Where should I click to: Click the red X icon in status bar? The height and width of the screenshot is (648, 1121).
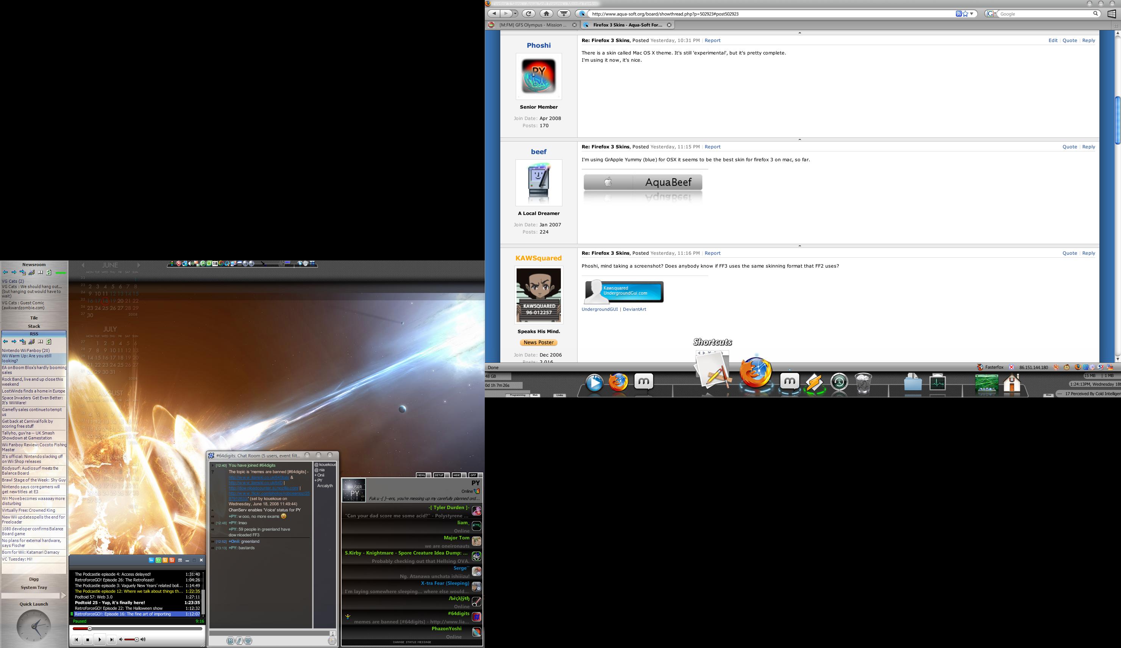pyautogui.click(x=1011, y=367)
